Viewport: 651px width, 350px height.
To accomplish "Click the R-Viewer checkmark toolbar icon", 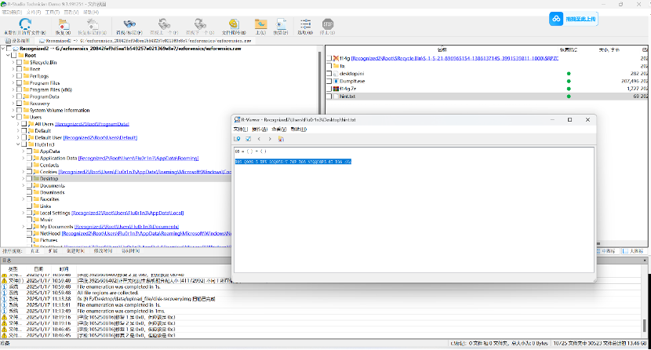I will (x=249, y=139).
